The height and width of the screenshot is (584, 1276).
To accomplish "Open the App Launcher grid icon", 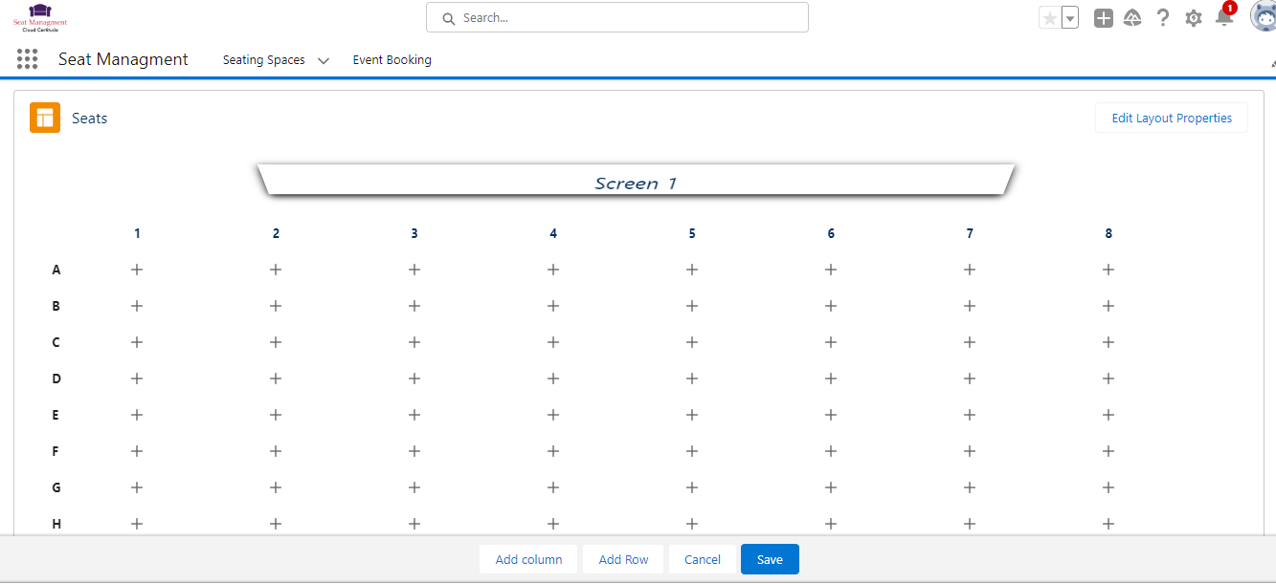I will 28,59.
